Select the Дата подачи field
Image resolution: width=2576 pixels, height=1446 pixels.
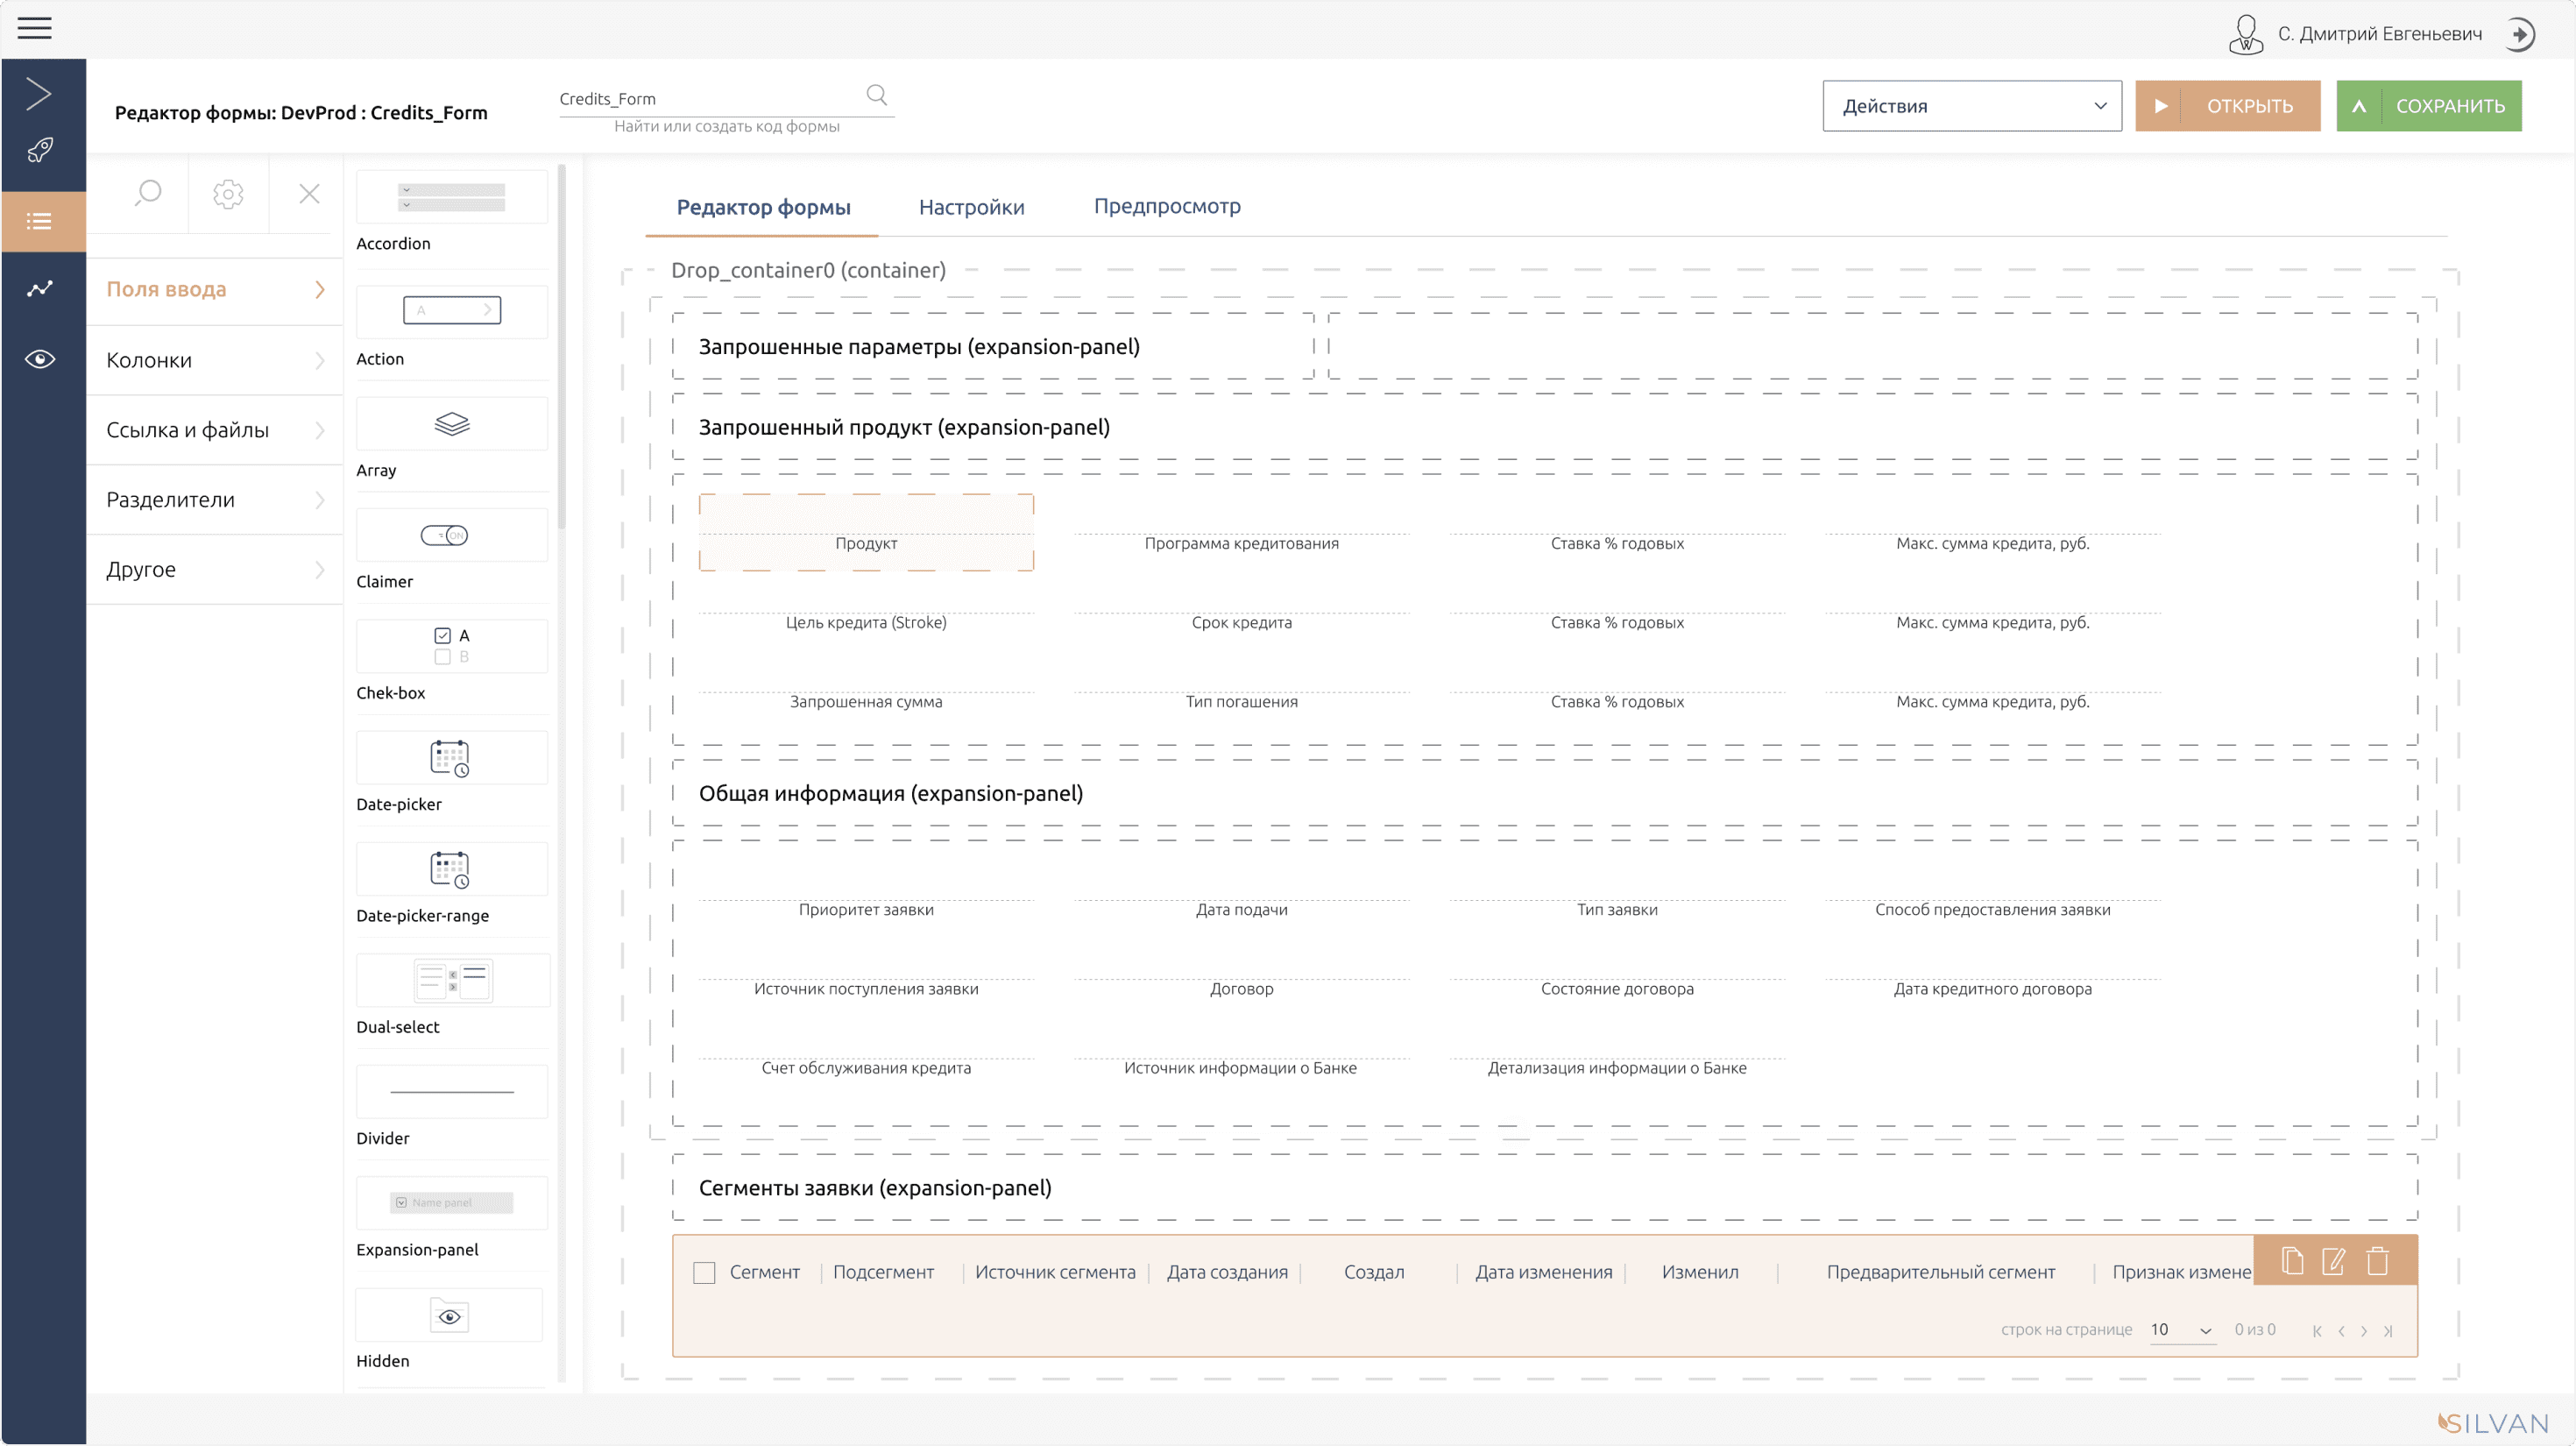1241,898
